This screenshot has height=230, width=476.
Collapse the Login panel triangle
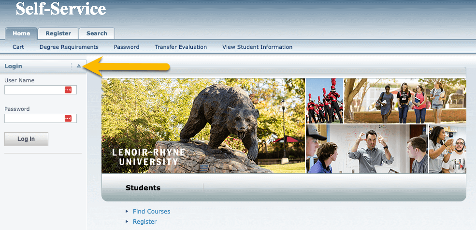point(79,66)
